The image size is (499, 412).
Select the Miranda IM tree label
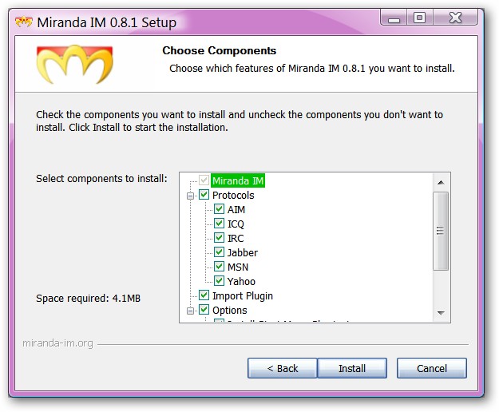click(238, 180)
